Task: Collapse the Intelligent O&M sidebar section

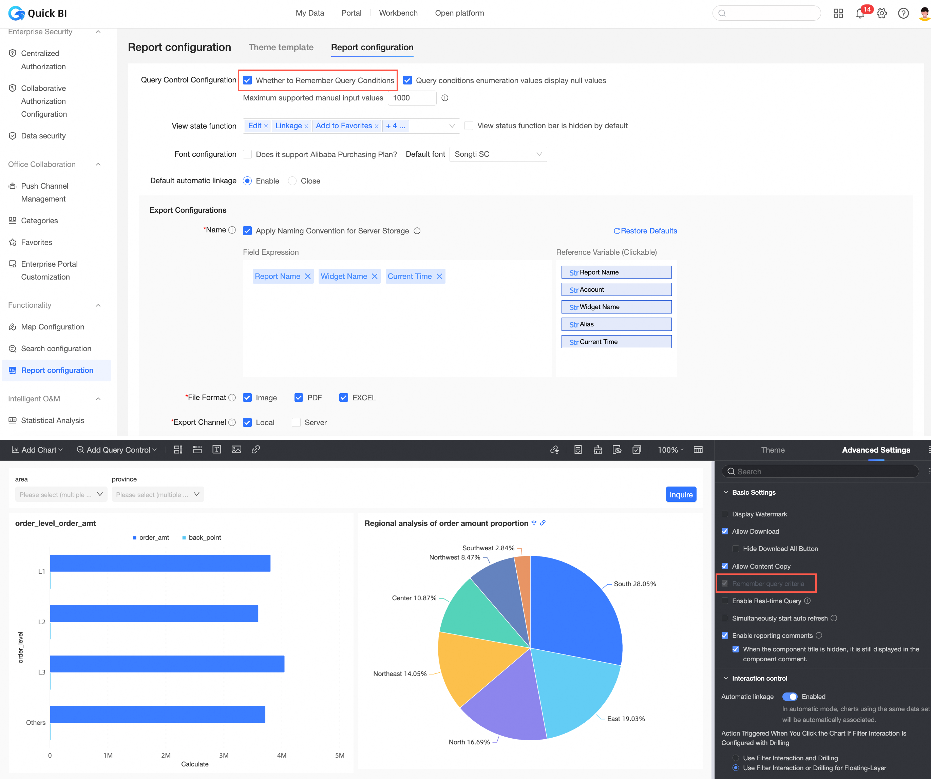Action: coord(98,399)
